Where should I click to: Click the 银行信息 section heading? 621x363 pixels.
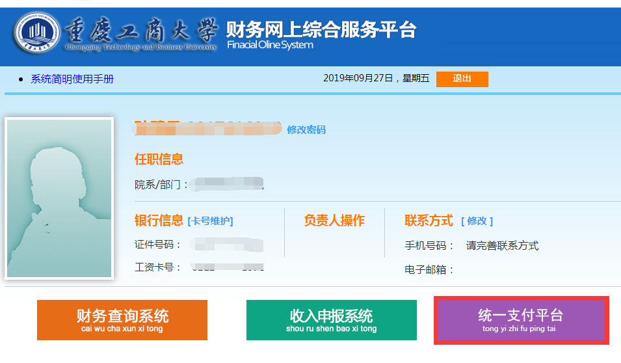click(x=159, y=221)
